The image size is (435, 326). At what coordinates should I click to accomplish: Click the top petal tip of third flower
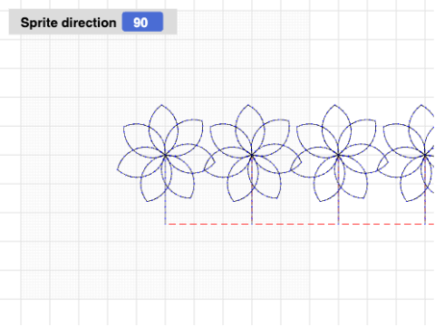pyautogui.click(x=334, y=105)
